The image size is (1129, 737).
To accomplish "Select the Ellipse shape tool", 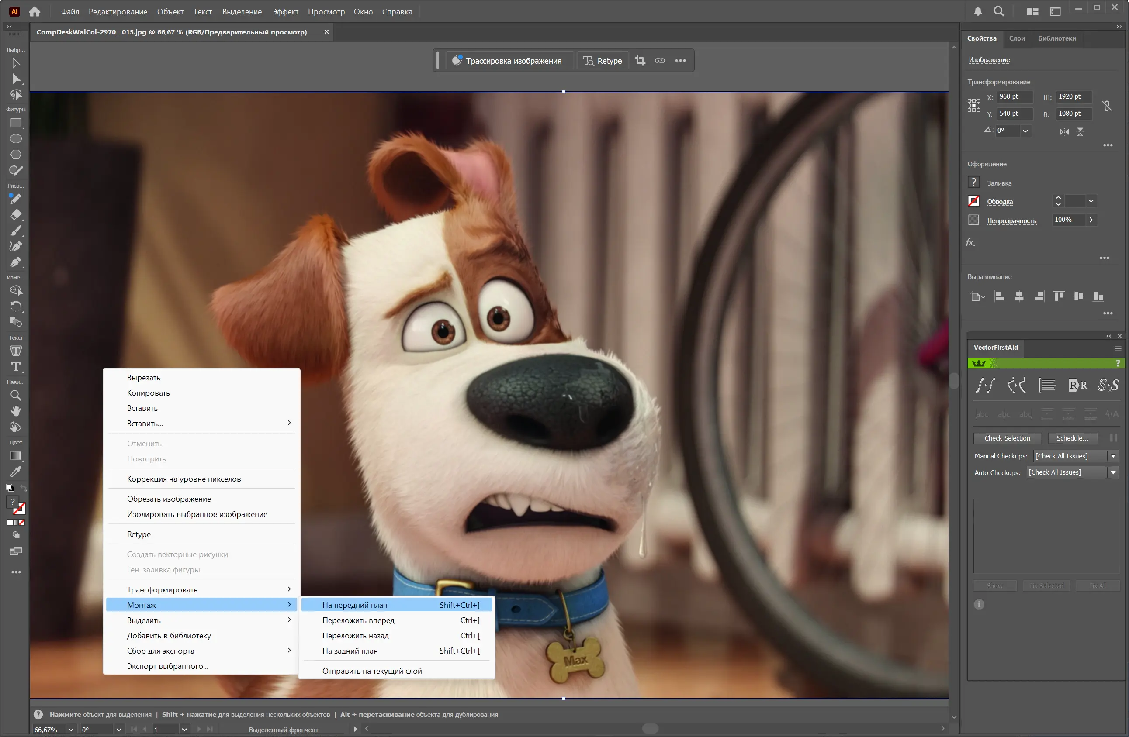I will 16,139.
